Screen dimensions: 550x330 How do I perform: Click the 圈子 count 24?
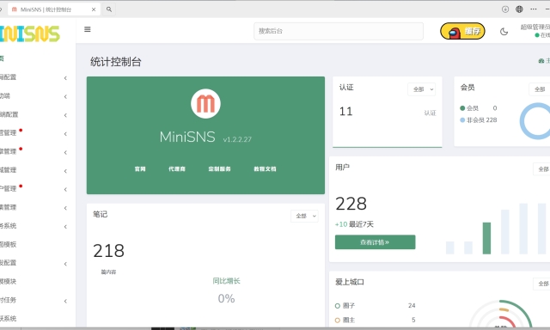coord(412,306)
